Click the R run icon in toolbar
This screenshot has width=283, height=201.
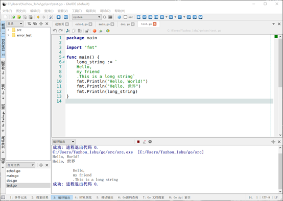tap(145, 17)
